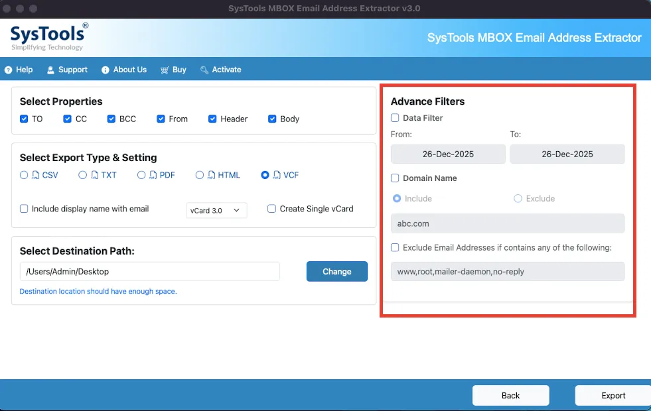The image size is (651, 411).
Task: Click the window title text in title bar
Action: click(325, 9)
